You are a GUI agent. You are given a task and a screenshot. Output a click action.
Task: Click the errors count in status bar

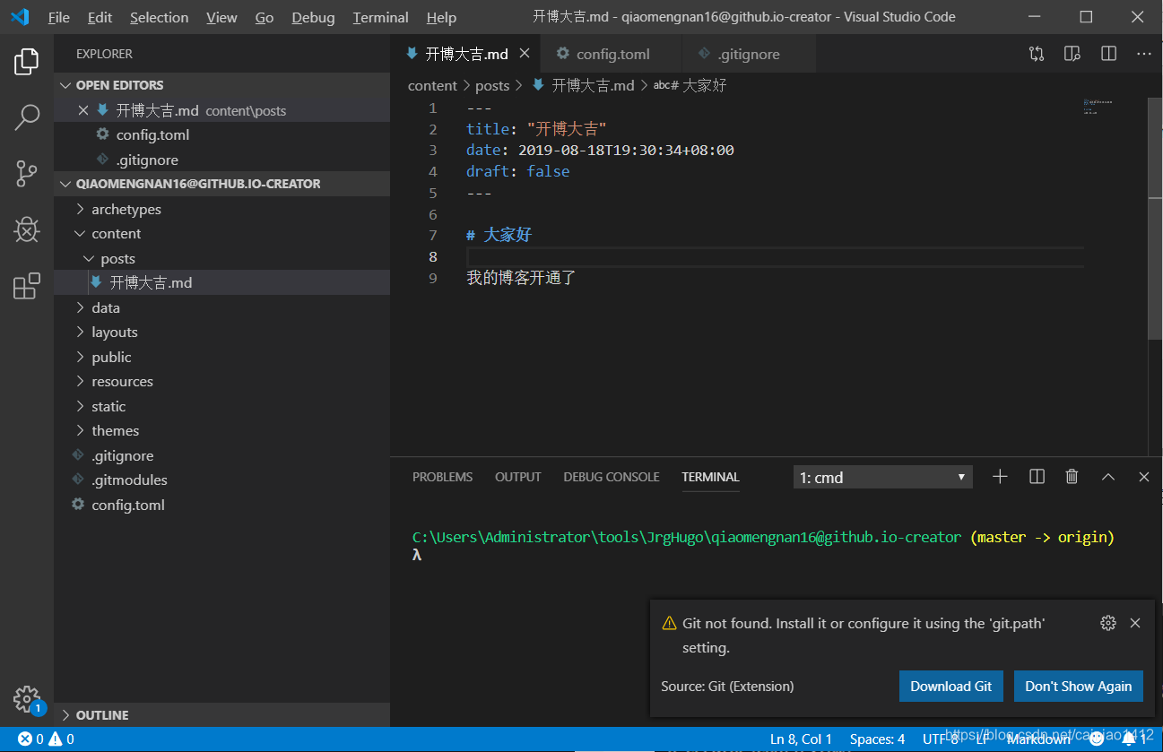pos(30,739)
